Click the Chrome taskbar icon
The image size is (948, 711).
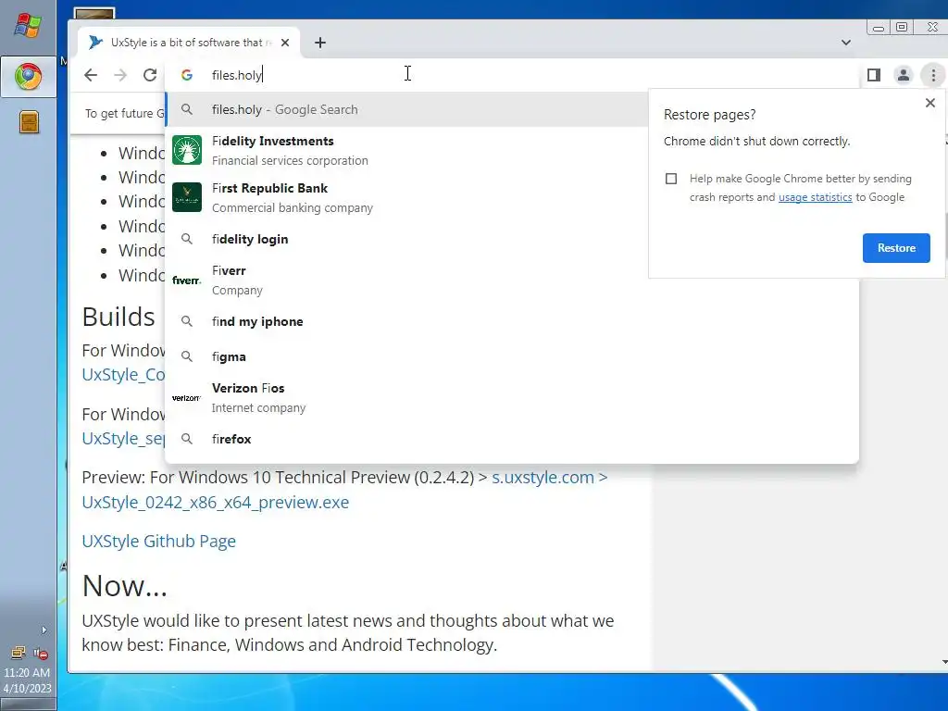coord(28,77)
